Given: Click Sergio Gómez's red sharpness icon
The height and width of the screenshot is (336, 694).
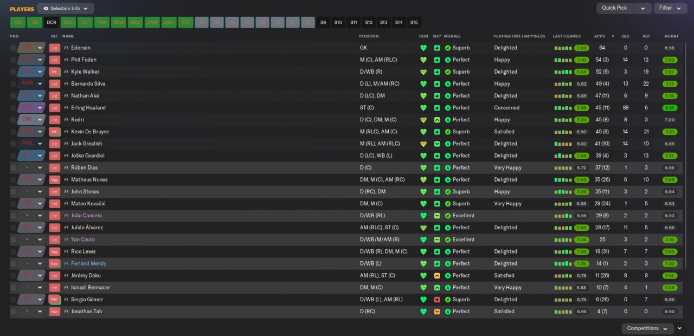Looking at the screenshot, I should click(x=437, y=299).
